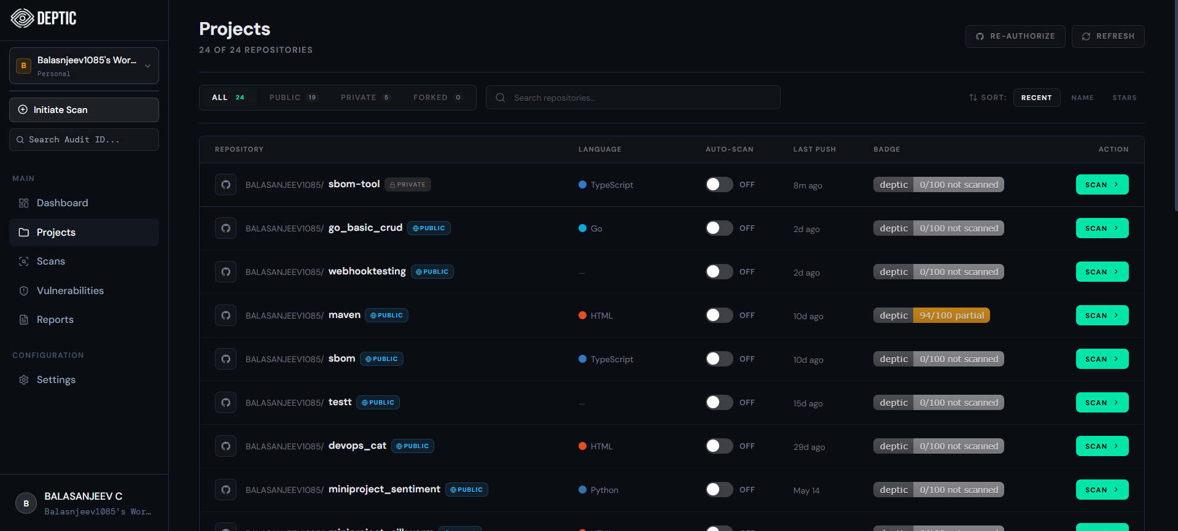
Task: Select the Projects folder icon
Action: 24,233
